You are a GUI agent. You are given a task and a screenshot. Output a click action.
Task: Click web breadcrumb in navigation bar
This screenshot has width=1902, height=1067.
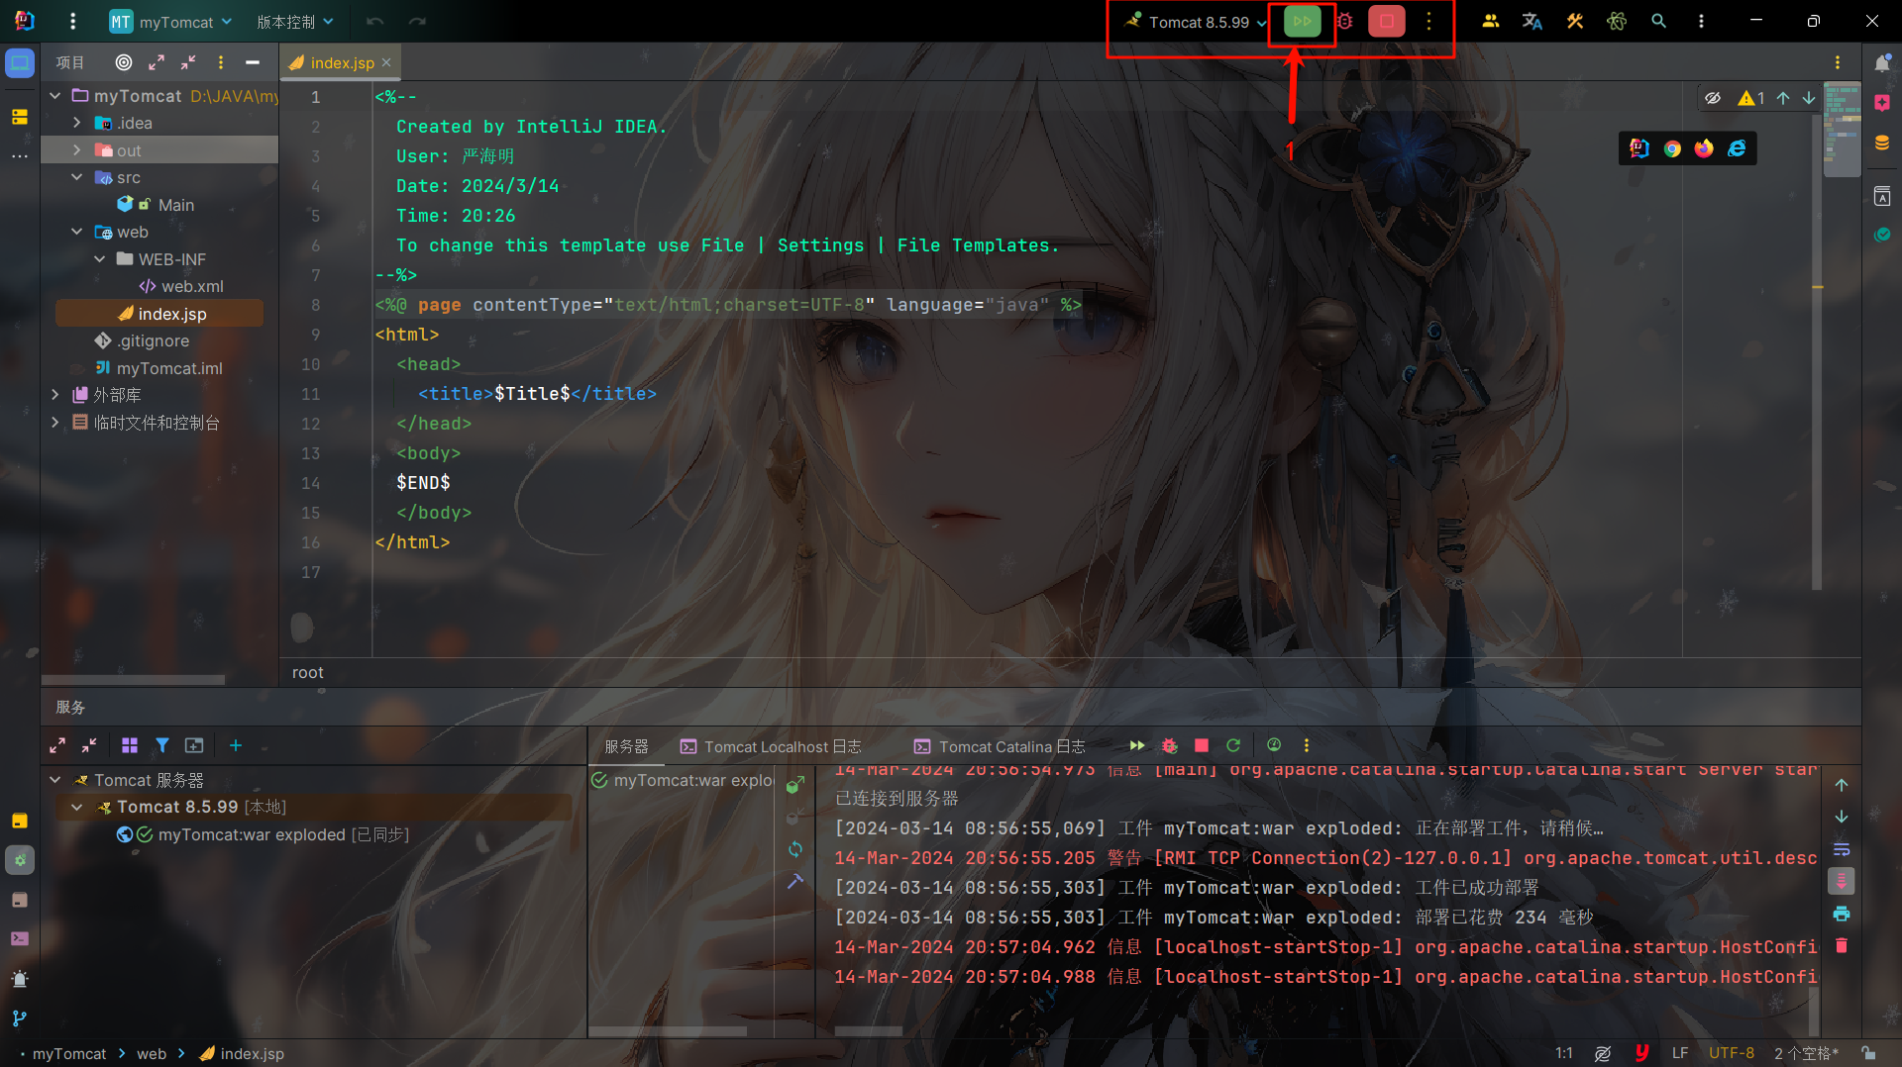click(152, 1053)
